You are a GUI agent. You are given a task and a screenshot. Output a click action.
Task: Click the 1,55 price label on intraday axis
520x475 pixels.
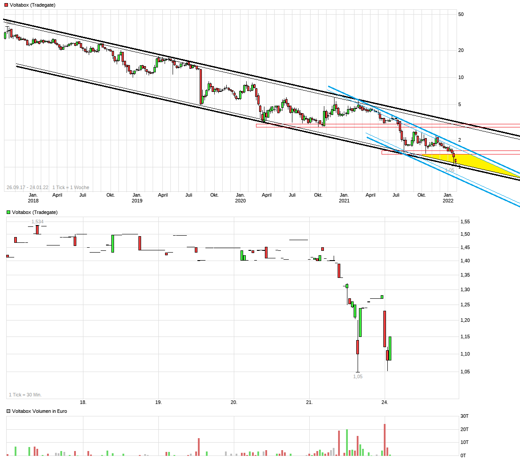point(465,222)
